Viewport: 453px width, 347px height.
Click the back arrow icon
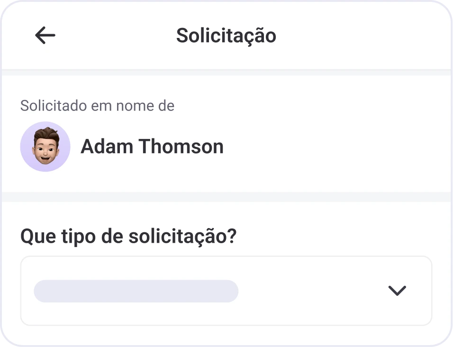pos(45,36)
